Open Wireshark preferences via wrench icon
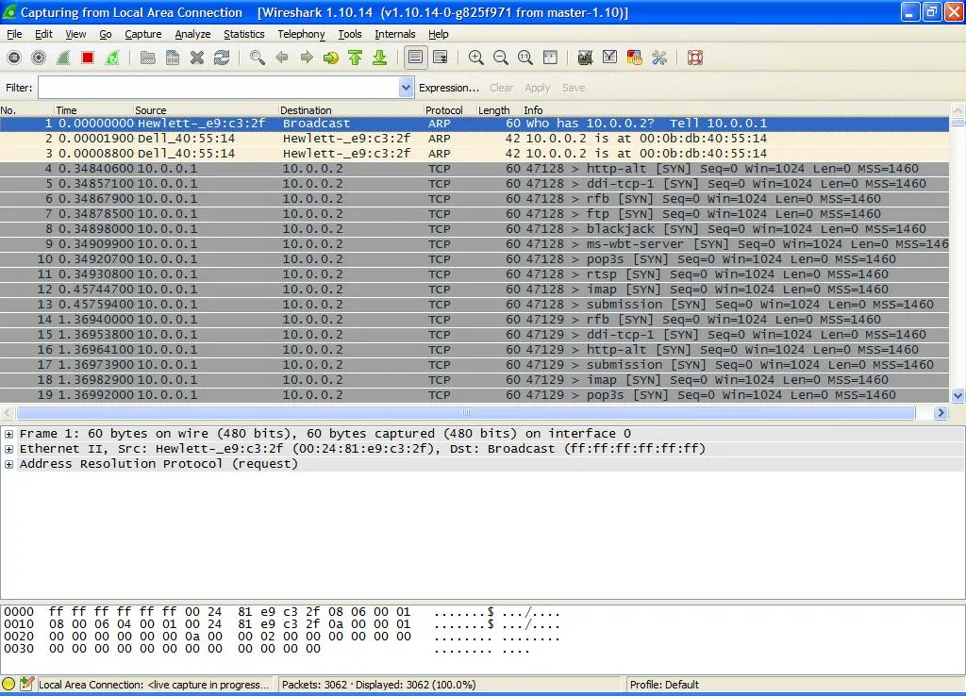 pos(658,58)
